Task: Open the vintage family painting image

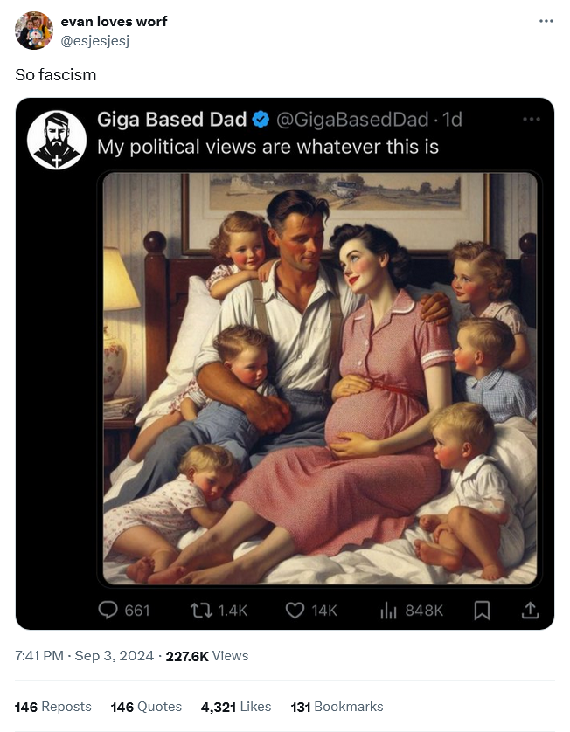Action: click(320, 378)
